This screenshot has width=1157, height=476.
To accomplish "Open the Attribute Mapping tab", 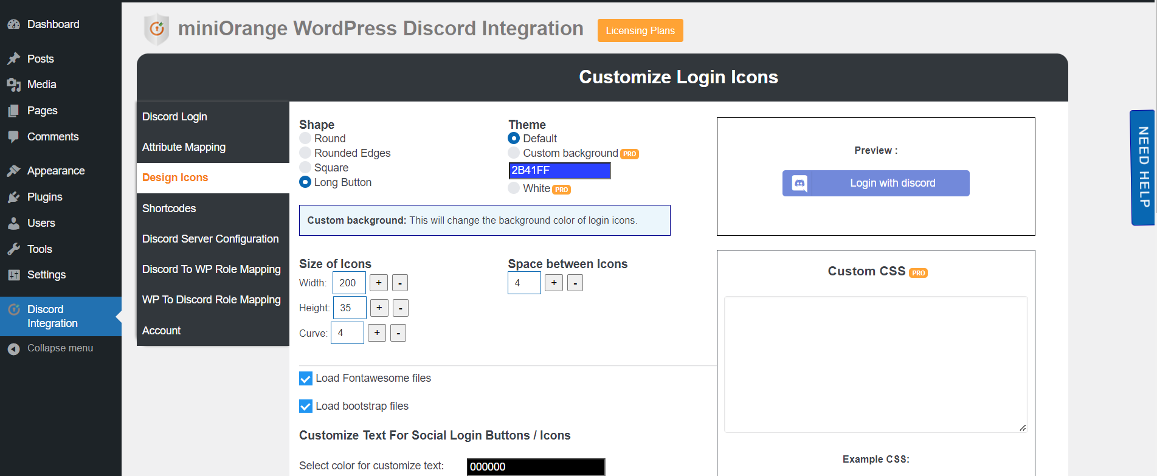I will (x=213, y=147).
